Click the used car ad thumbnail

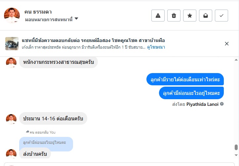point(12,44)
